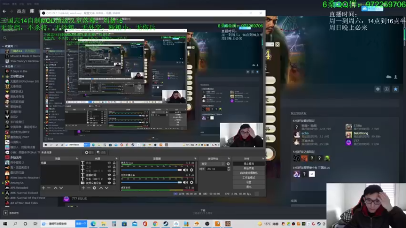406x228 pixels.
Task: Go back with the Steam back arrow
Action: (4, 11)
